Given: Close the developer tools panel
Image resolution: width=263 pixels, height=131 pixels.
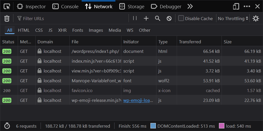Looking at the screenshot, I should (x=258, y=6).
